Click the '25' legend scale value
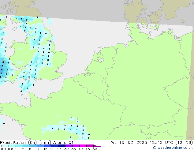This screenshot has height=150, width=194. (x=59, y=149)
